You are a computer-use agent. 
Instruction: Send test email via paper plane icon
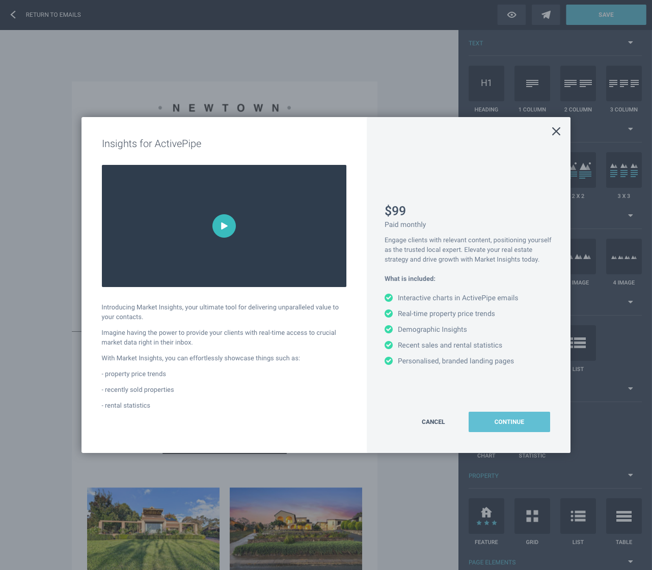click(x=546, y=15)
